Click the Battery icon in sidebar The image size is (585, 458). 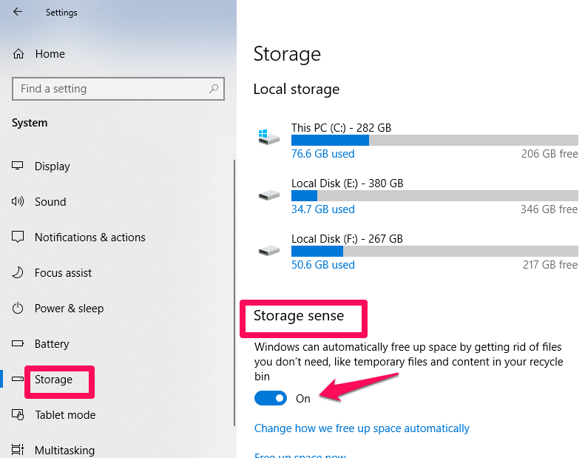(x=18, y=344)
